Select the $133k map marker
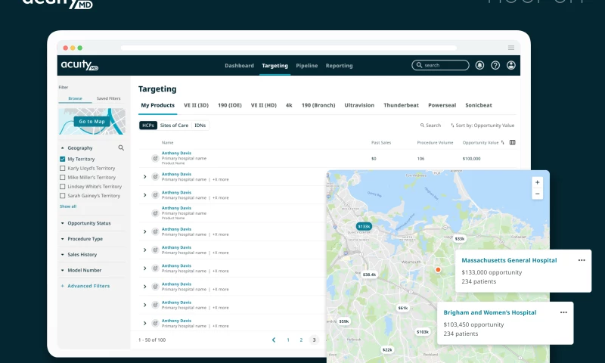Screen dimensions: 605x363 click(x=364, y=226)
